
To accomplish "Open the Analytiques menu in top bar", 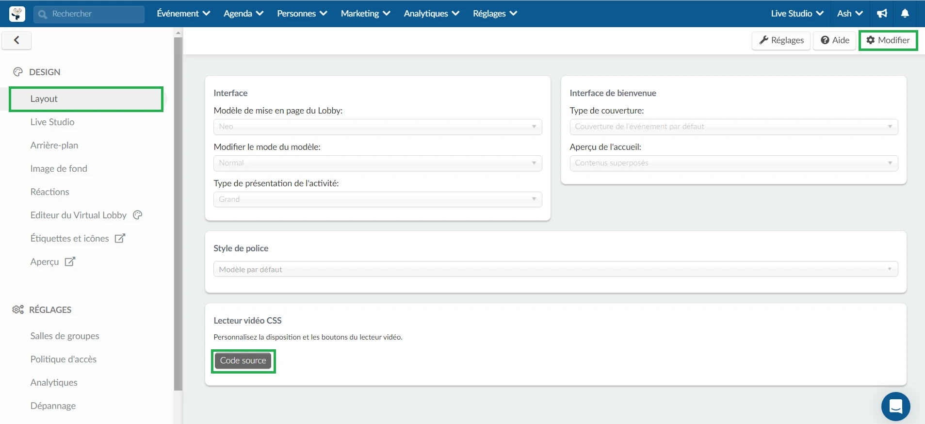I will click(432, 14).
